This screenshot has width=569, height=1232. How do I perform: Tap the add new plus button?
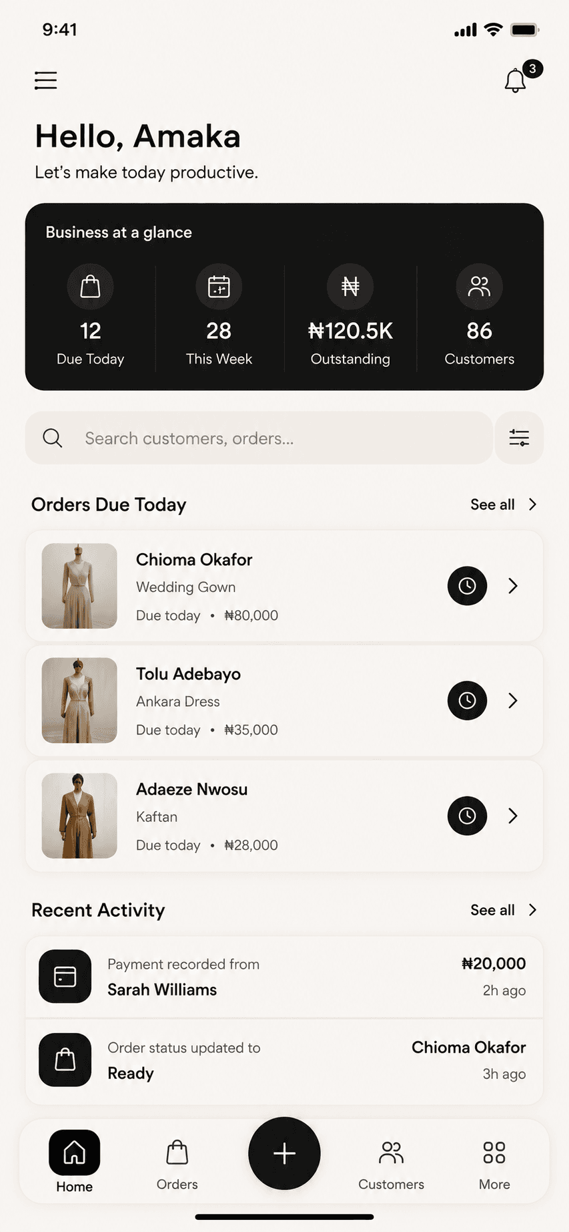284,1153
